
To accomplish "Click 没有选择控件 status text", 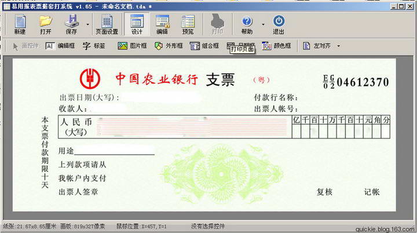I will [208, 227].
